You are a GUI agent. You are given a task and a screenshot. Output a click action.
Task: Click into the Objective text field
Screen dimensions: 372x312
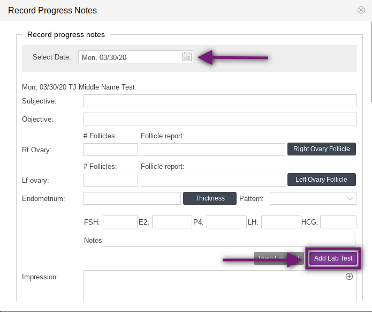pyautogui.click(x=220, y=119)
